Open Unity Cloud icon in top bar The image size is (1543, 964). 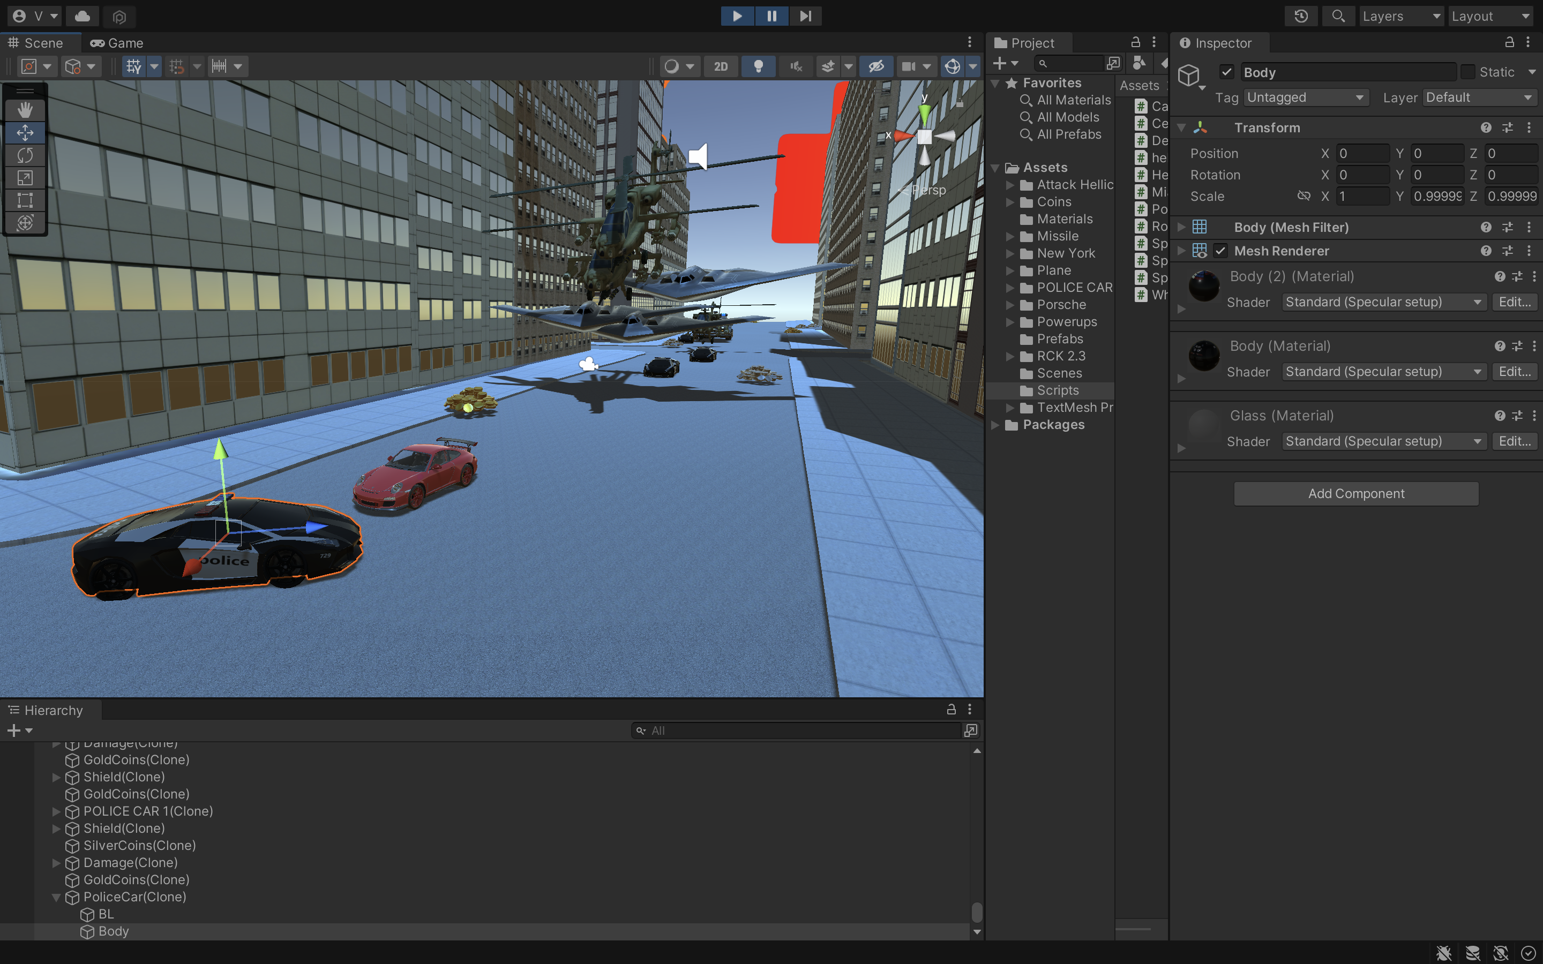tap(83, 16)
